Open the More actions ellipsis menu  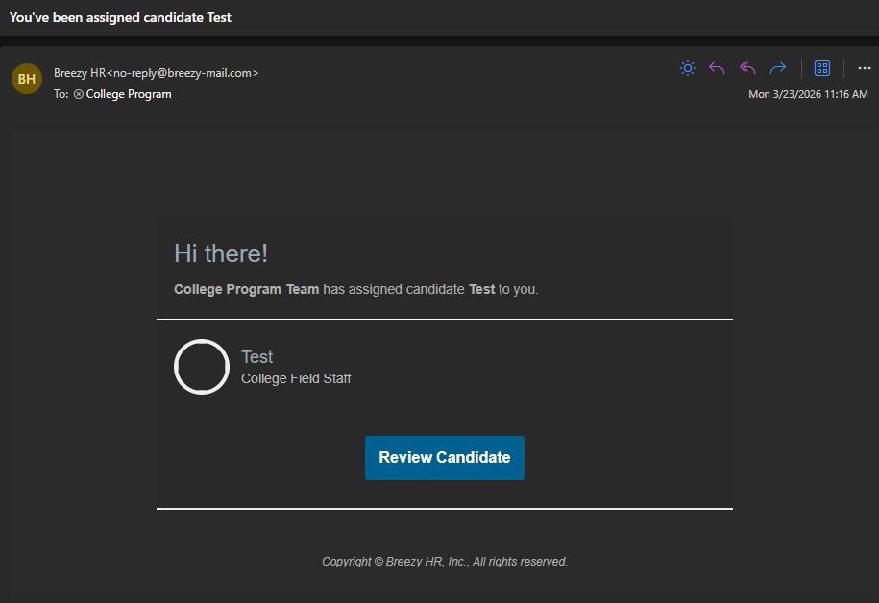[864, 68]
